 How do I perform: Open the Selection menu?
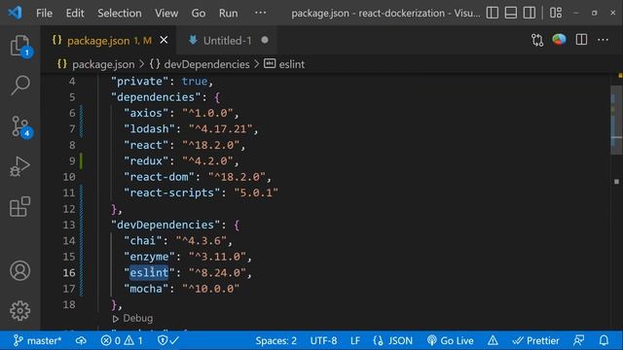click(x=120, y=13)
